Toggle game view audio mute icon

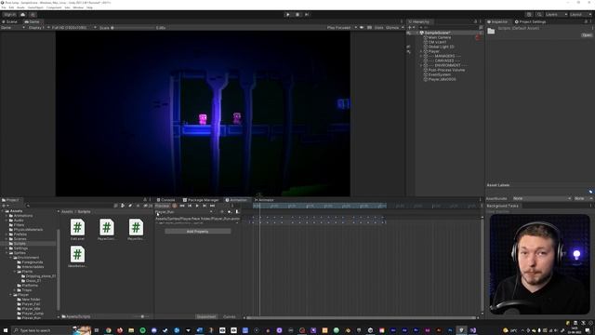362,28
